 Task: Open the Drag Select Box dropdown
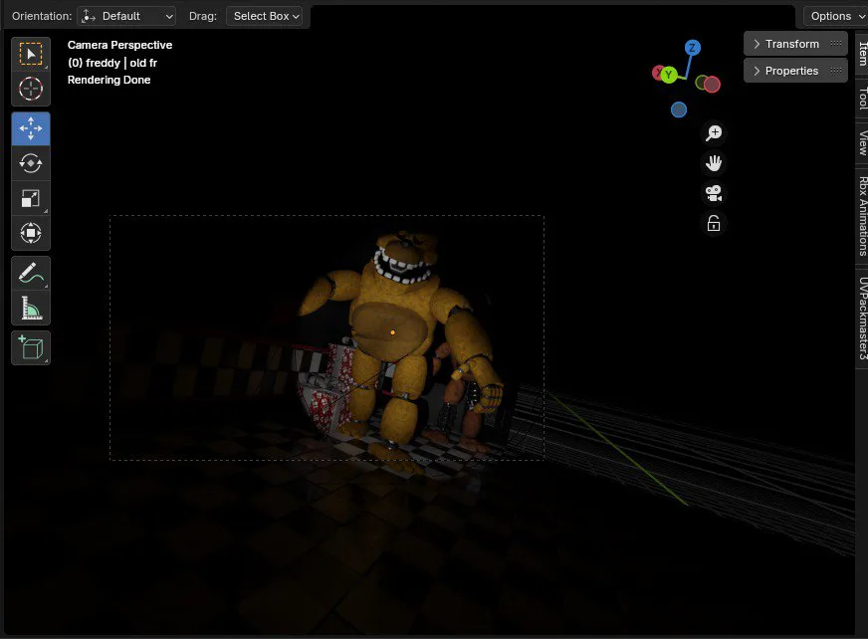tap(265, 16)
